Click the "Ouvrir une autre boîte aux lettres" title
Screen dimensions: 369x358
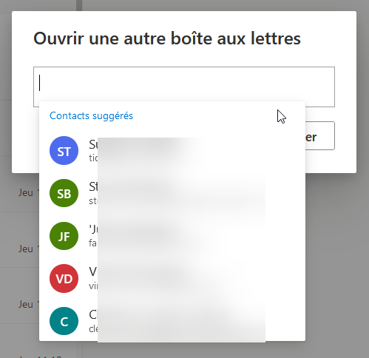(167, 38)
